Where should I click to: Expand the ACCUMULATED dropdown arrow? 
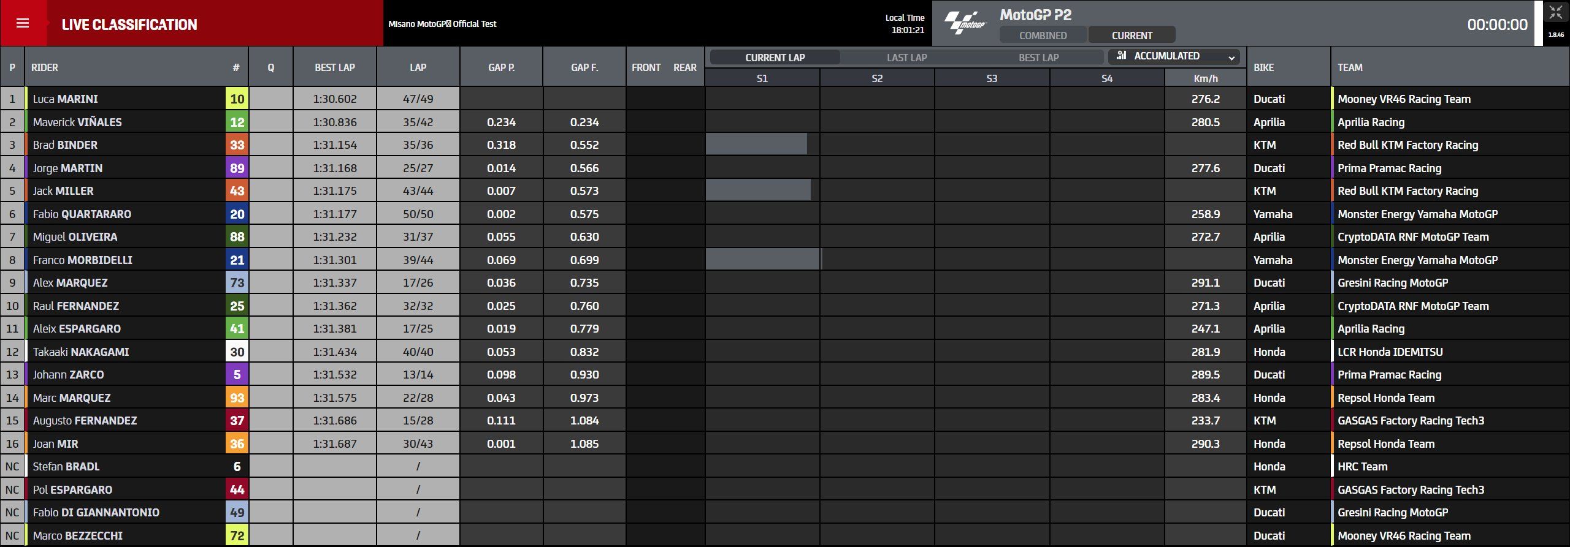pos(1231,58)
